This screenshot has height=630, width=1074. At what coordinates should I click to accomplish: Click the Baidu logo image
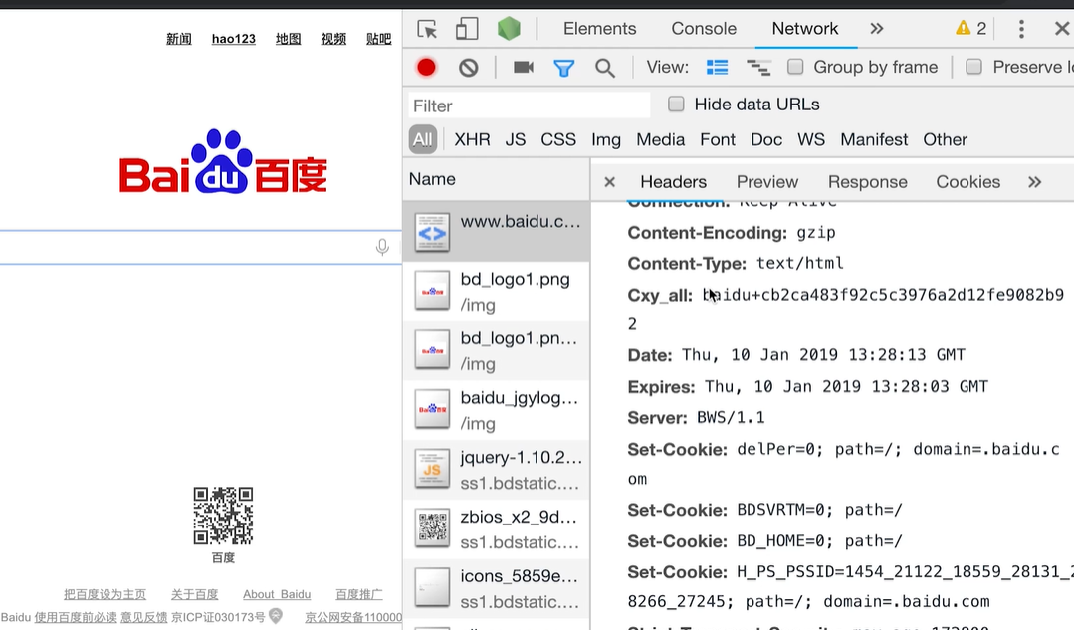coord(223,161)
